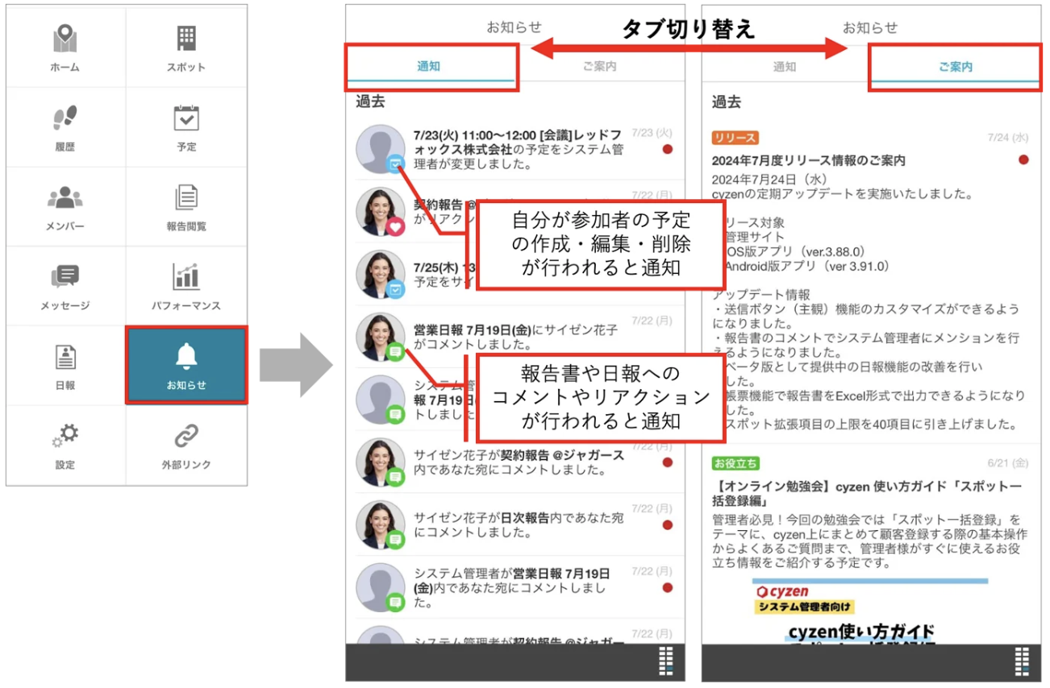Click the 7/24 (水) date of the release announcement
Image resolution: width=1050 pixels, height=688 pixels.
pyautogui.click(x=1008, y=138)
